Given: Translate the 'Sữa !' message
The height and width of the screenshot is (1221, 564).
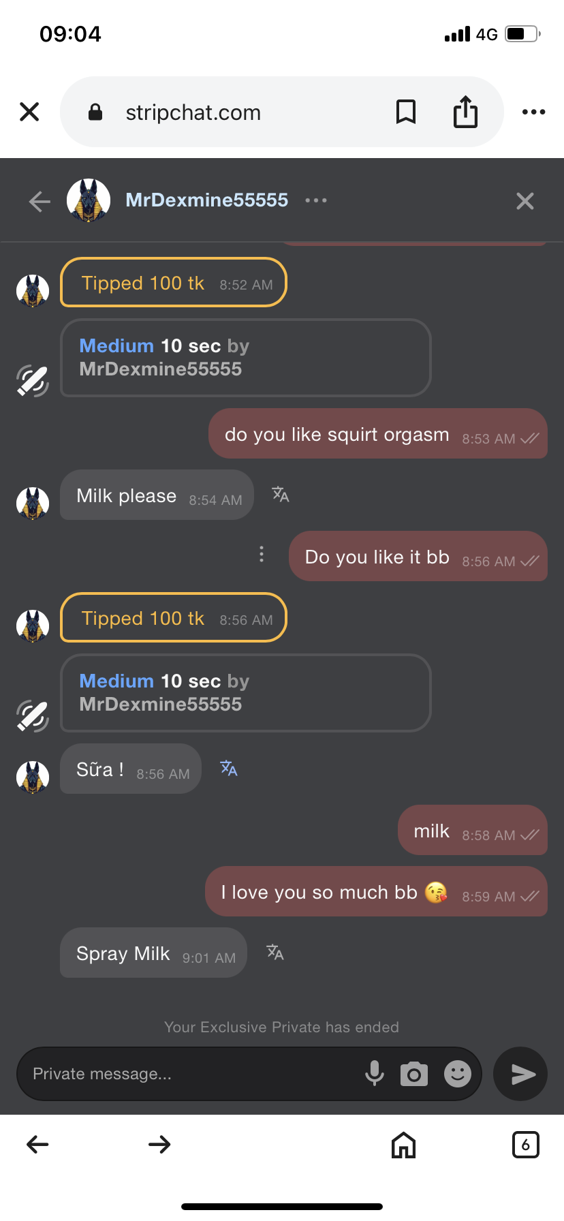Looking at the screenshot, I should click(x=229, y=769).
